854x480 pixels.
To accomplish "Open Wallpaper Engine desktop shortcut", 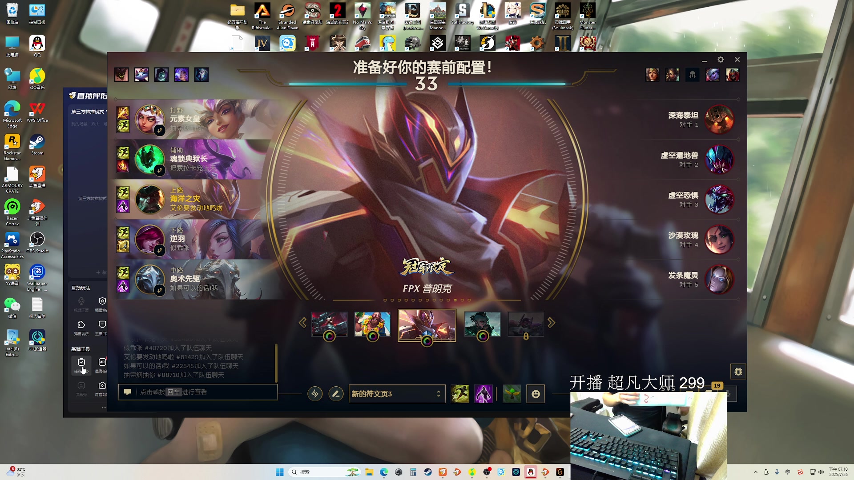I will (37, 278).
